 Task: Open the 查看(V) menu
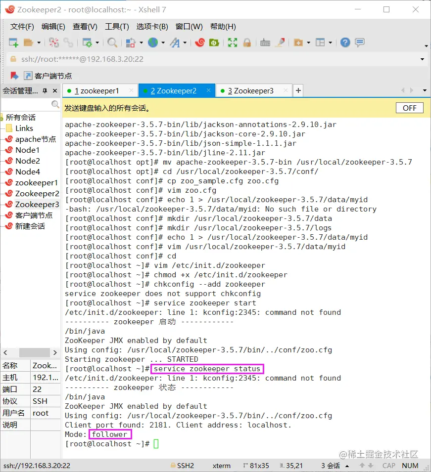coord(85,27)
